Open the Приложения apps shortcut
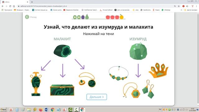199x112 pixels. (x=7, y=10)
